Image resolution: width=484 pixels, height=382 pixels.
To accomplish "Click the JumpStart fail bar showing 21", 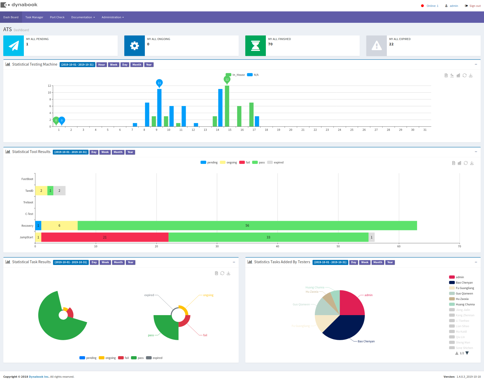I will click(105, 237).
